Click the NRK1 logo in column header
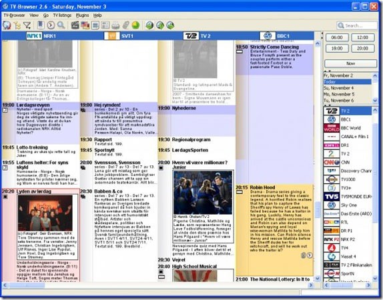This screenshot has height=300, width=383. click(34, 36)
